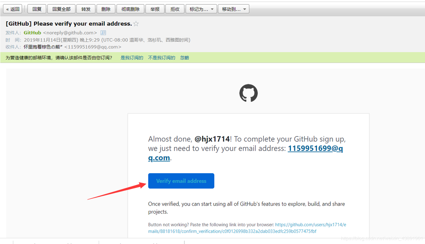This screenshot has height=244, width=425.
Task: Permanently delete with 彻底删除
Action: pos(130,9)
